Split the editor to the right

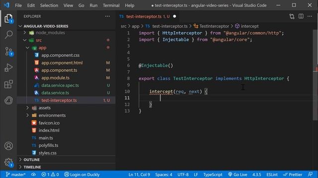[301, 16]
